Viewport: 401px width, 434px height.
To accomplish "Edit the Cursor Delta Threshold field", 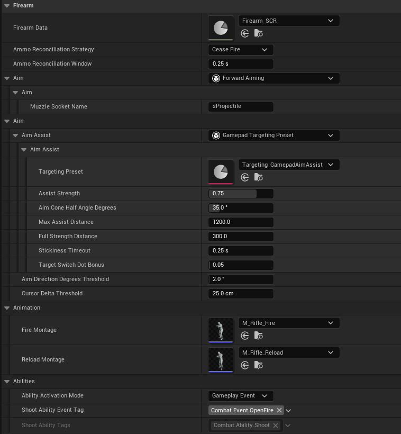I will [241, 294].
